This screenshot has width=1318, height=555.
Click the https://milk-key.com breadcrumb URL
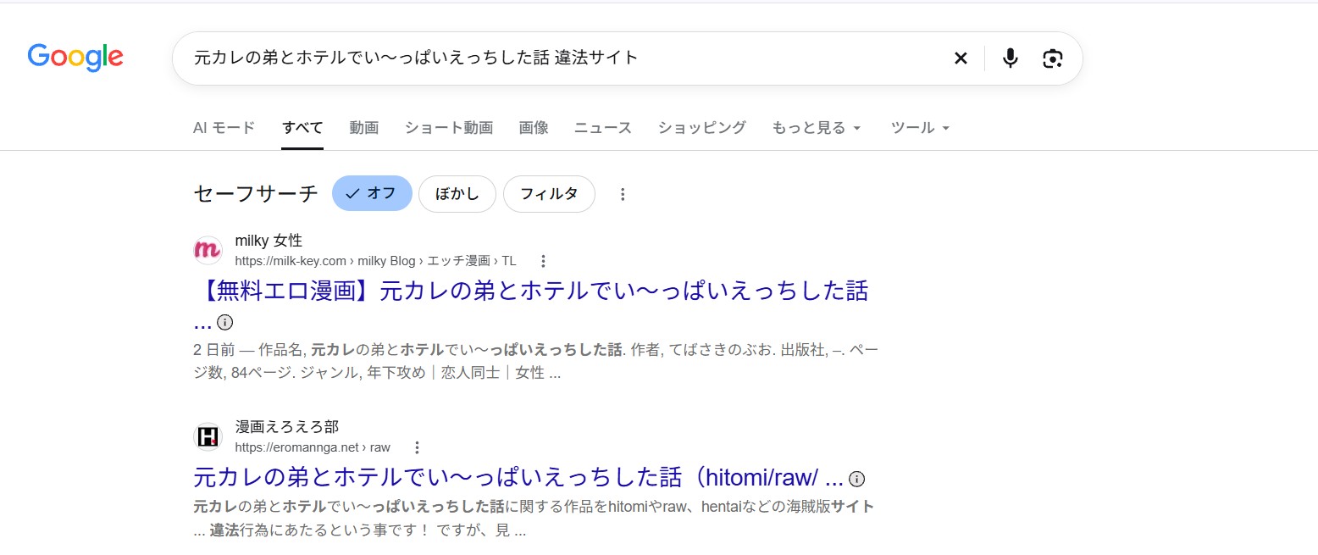point(375,261)
